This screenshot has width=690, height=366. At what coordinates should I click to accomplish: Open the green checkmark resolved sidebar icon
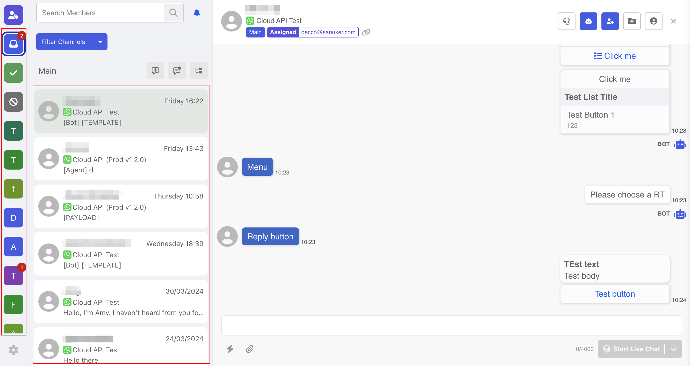(x=13, y=73)
